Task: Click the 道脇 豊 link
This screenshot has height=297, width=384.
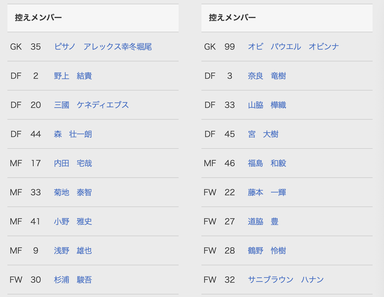Action: coord(263,221)
